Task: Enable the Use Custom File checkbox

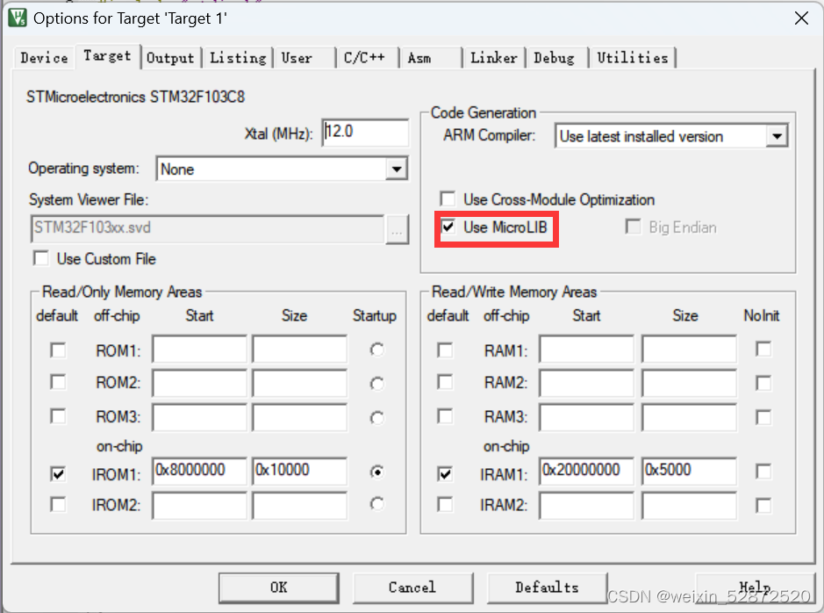Action: pyautogui.click(x=41, y=259)
